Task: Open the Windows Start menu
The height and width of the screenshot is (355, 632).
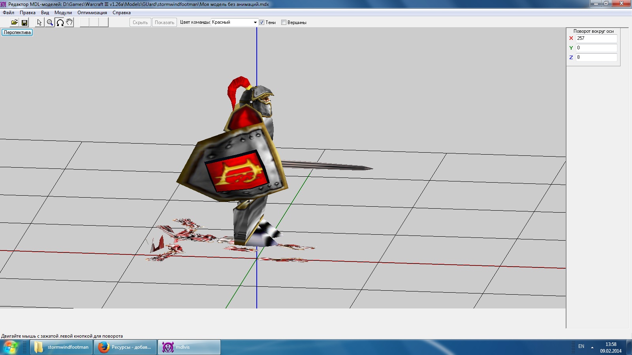Action: pos(11,347)
